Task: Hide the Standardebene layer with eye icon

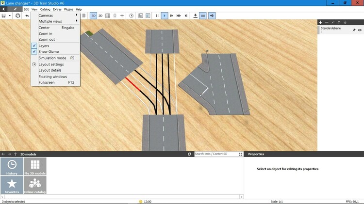Action: [360, 30]
